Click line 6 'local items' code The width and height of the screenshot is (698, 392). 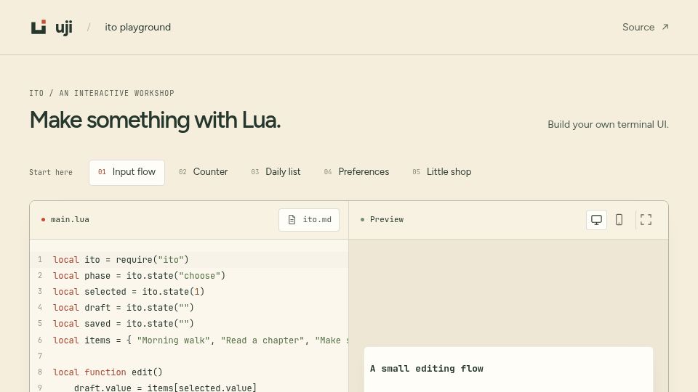coord(201,340)
